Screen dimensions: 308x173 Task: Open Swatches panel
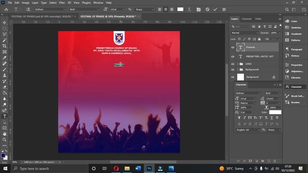coord(293,27)
